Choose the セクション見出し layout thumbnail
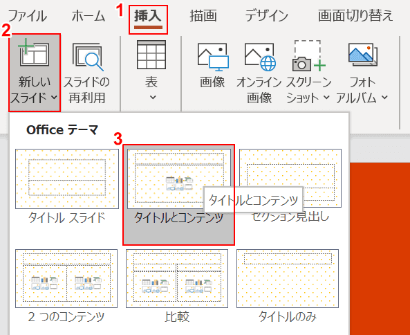Screen dimensions: 410x335 point(290,179)
